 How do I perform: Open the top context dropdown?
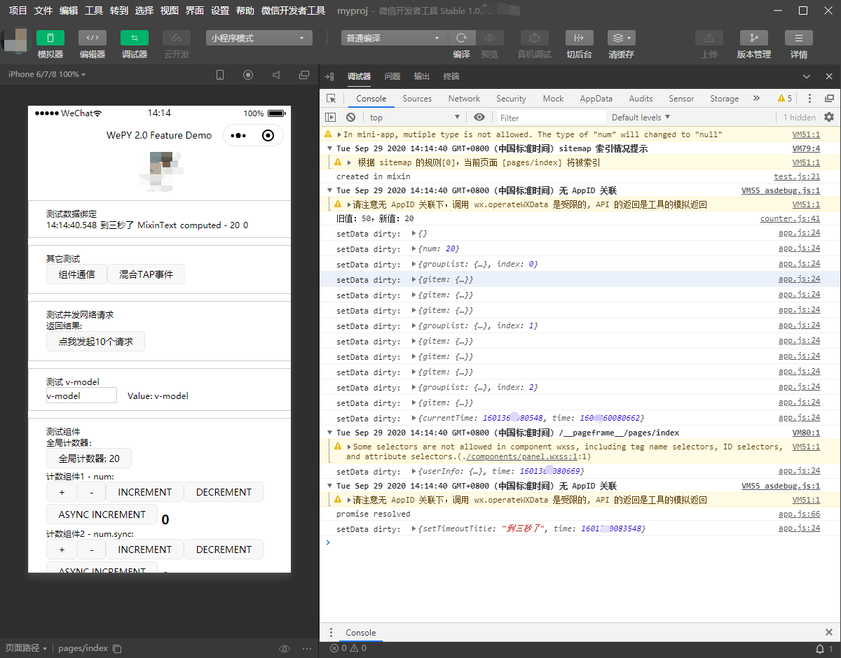(414, 118)
